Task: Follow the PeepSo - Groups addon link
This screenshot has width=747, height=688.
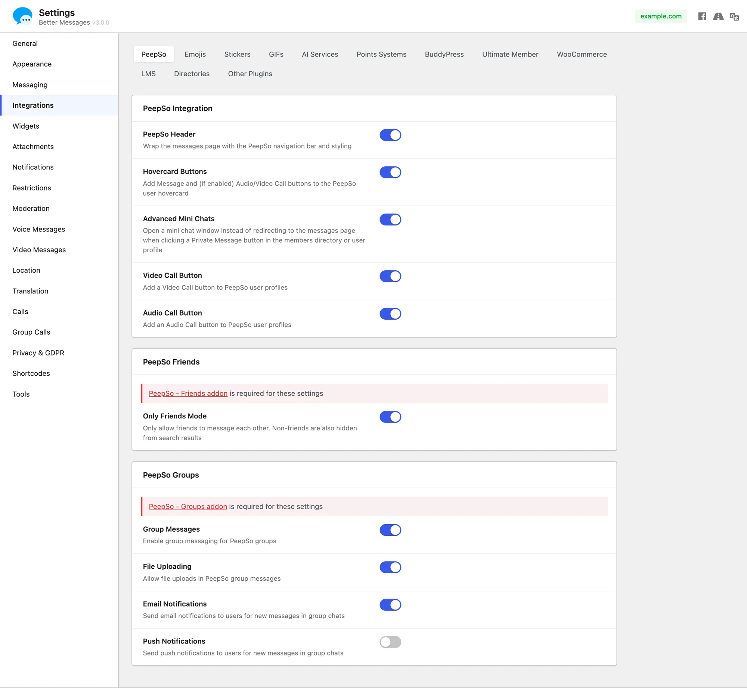Action: click(188, 506)
